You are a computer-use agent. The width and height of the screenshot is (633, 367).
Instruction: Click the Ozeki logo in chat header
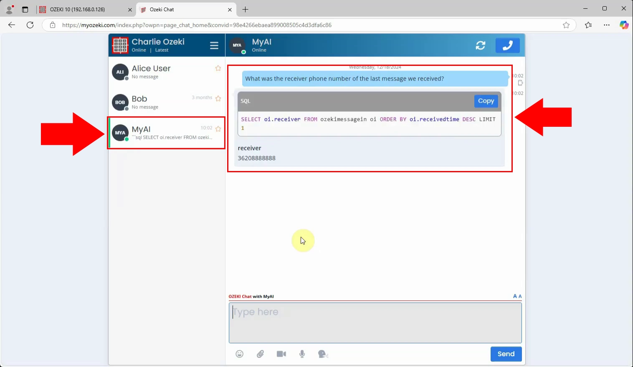[120, 45]
